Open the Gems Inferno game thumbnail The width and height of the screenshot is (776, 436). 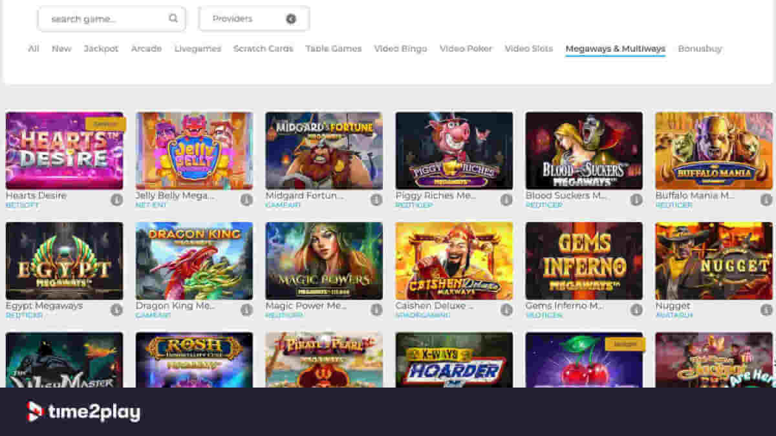click(x=584, y=261)
